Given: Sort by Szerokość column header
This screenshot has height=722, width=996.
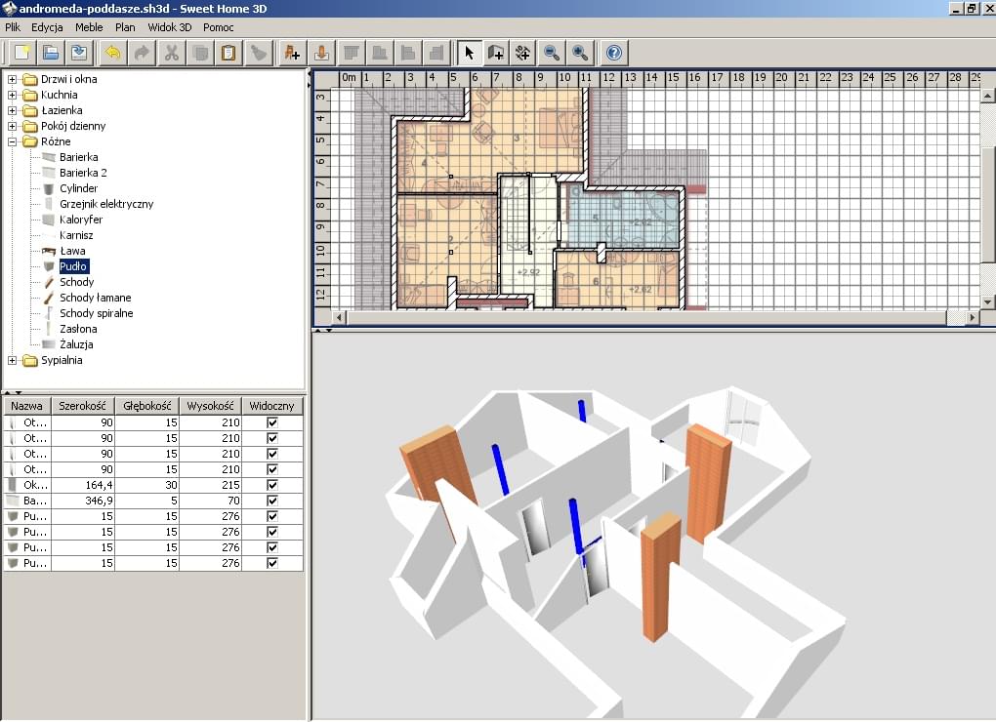Looking at the screenshot, I should point(83,406).
